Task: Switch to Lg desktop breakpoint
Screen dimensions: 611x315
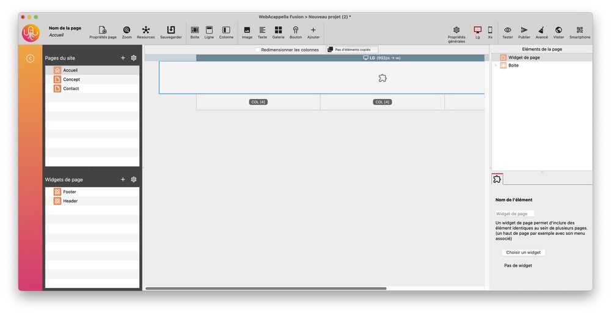Action: pos(477,30)
